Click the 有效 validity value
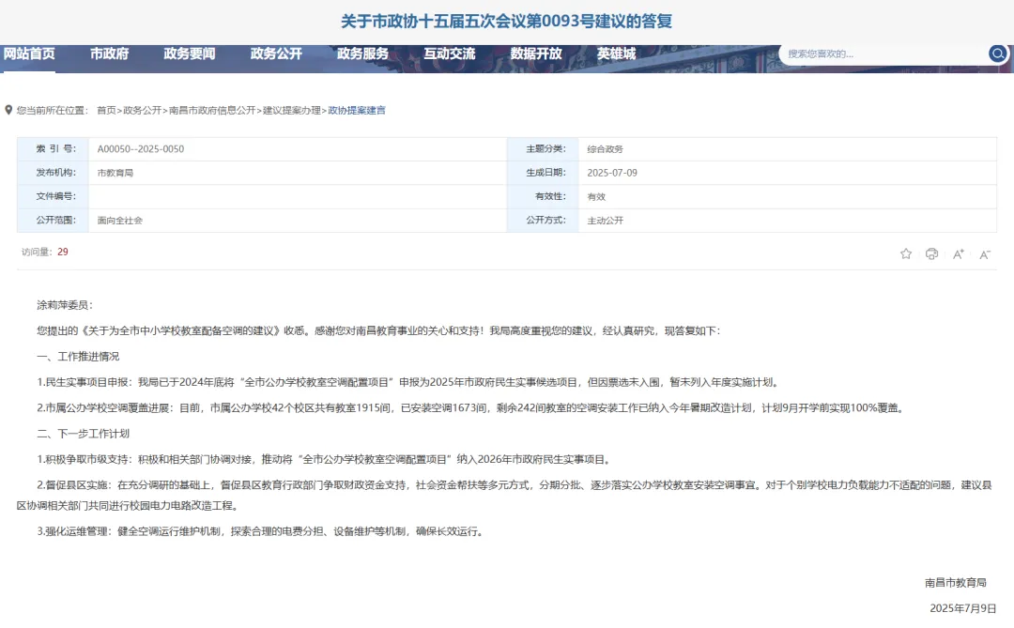Image resolution: width=1014 pixels, height=628 pixels. point(596,196)
